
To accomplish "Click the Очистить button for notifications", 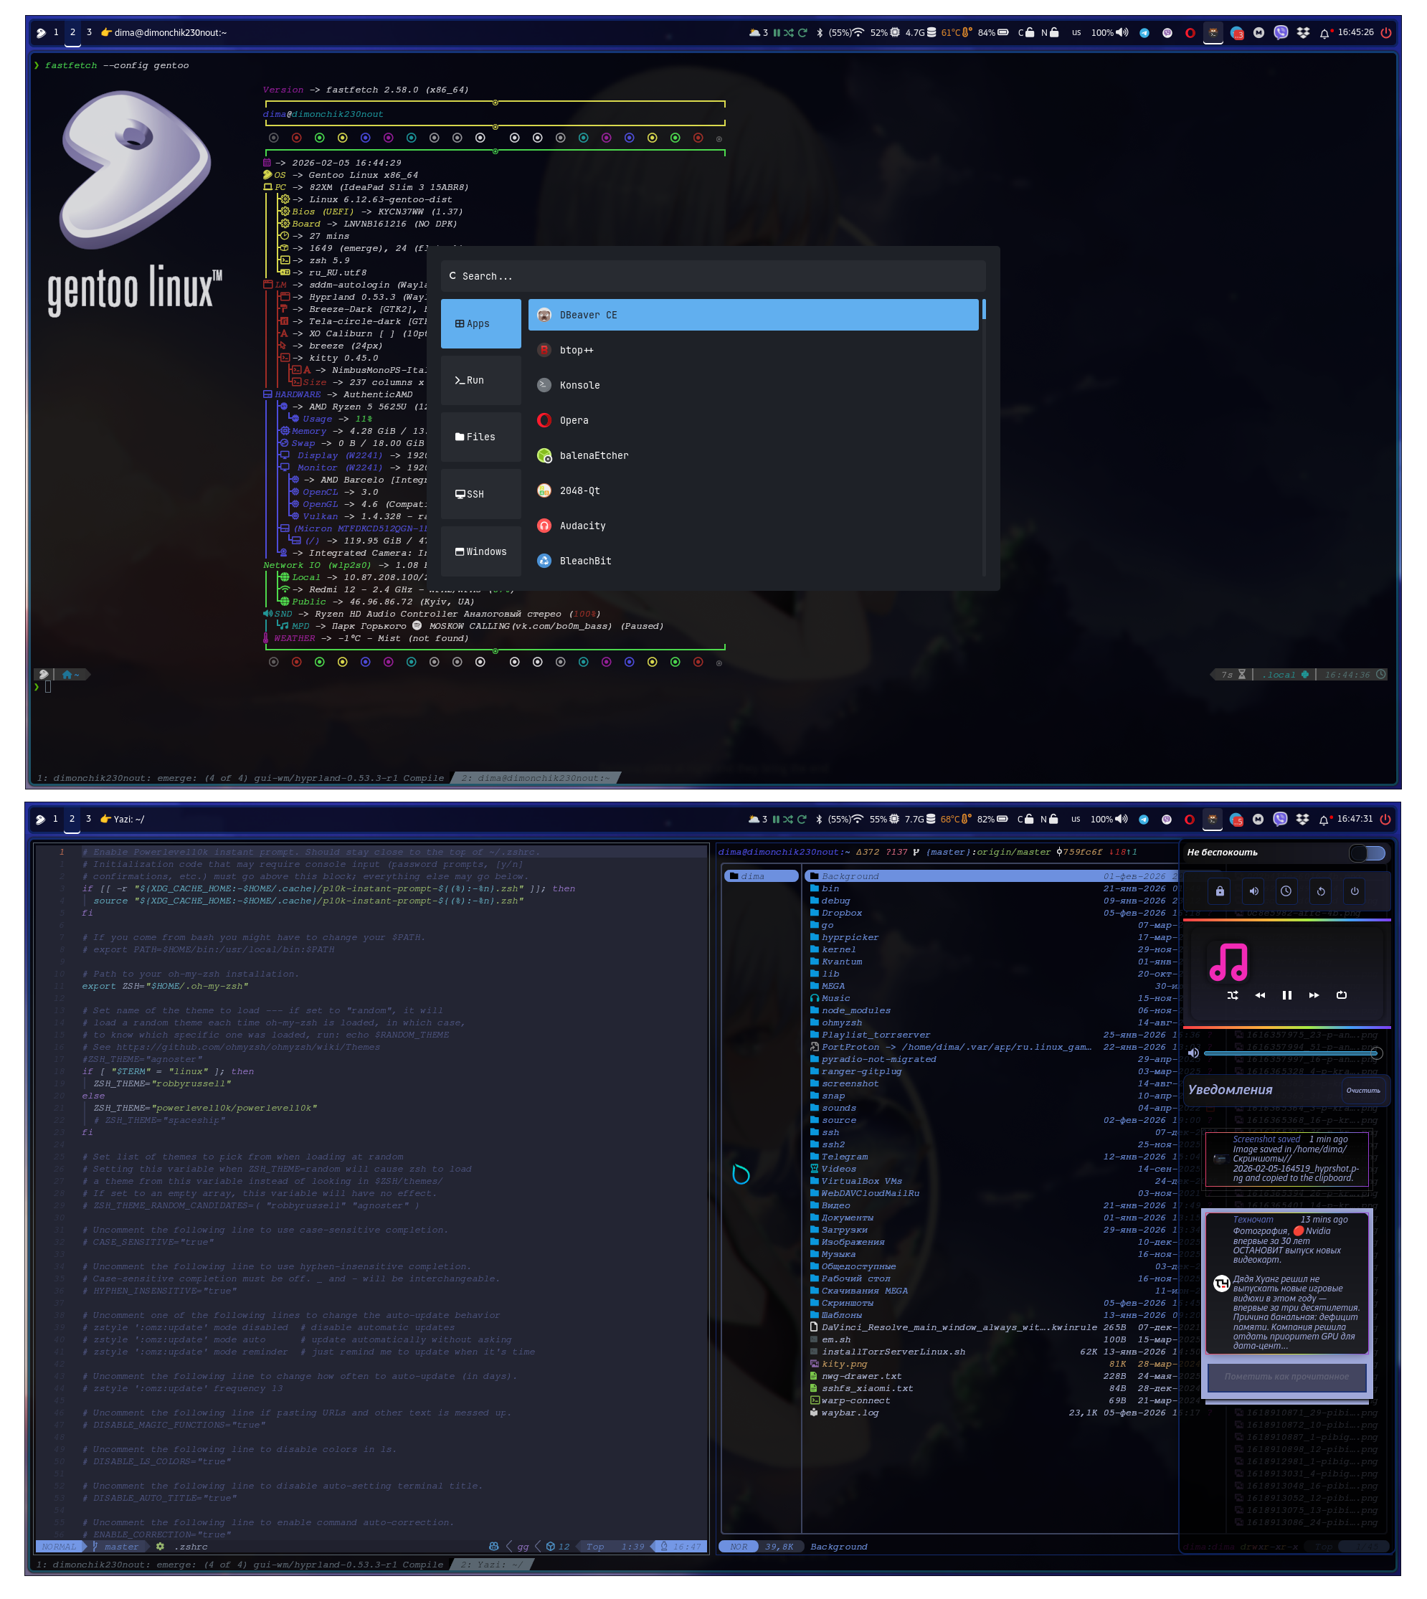I will point(1362,1091).
